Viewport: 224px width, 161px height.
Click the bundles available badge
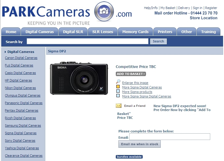(x=129, y=157)
